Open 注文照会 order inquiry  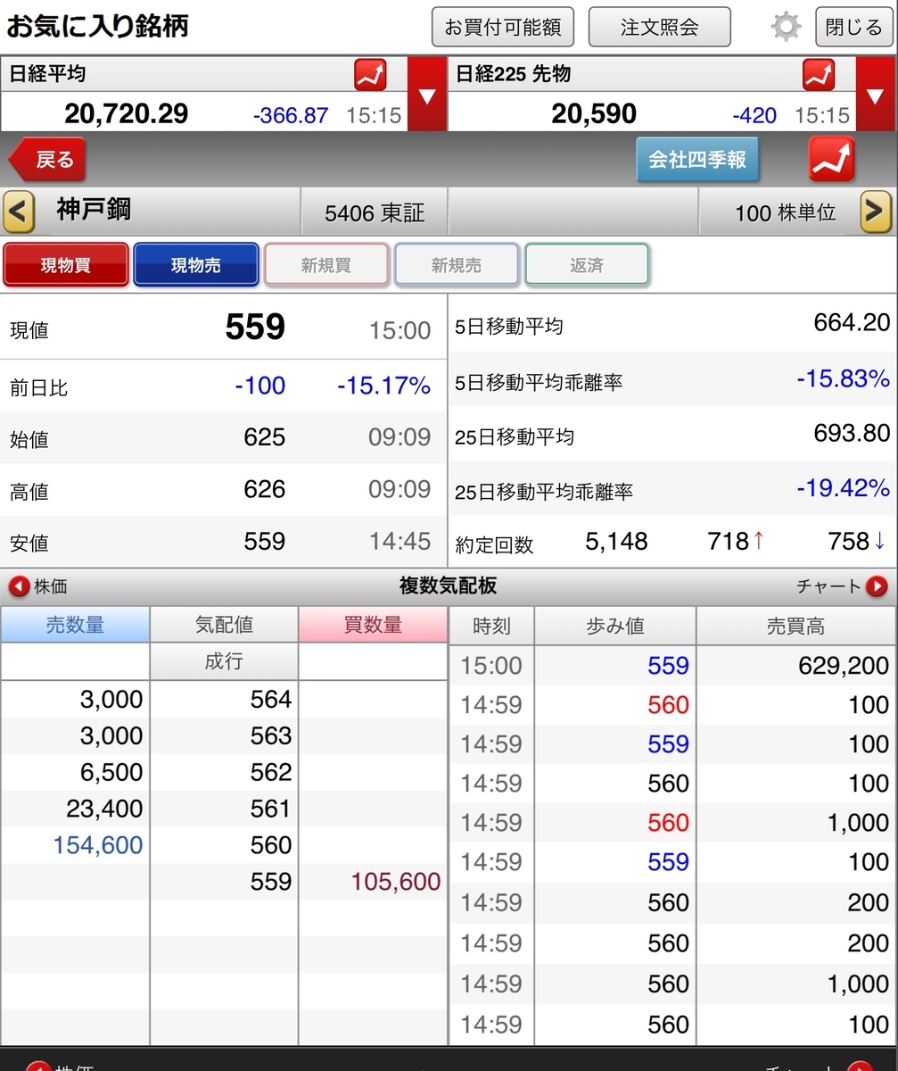660,27
